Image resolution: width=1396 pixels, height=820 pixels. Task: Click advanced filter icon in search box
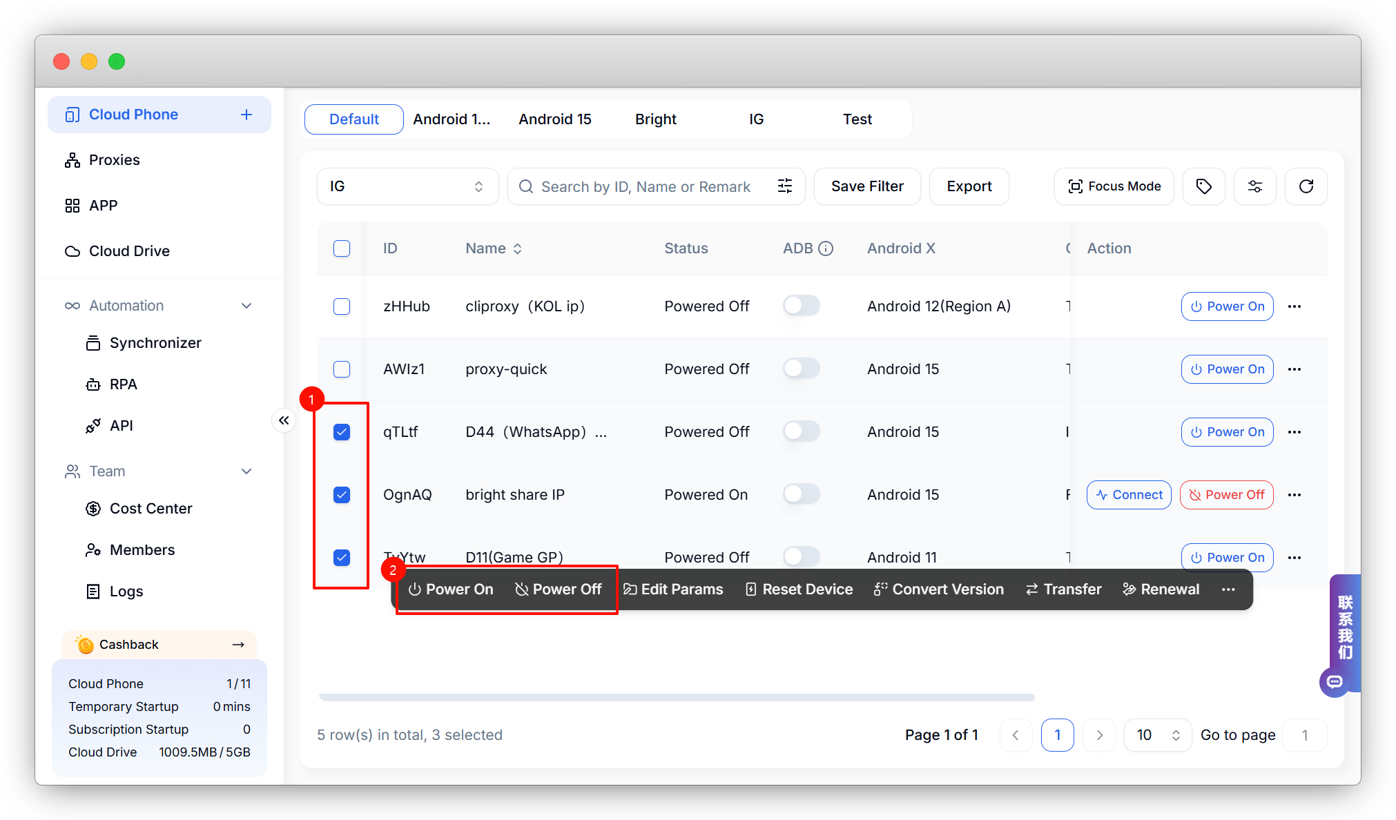click(785, 186)
